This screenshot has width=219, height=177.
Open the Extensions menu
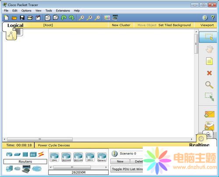[x=63, y=11]
